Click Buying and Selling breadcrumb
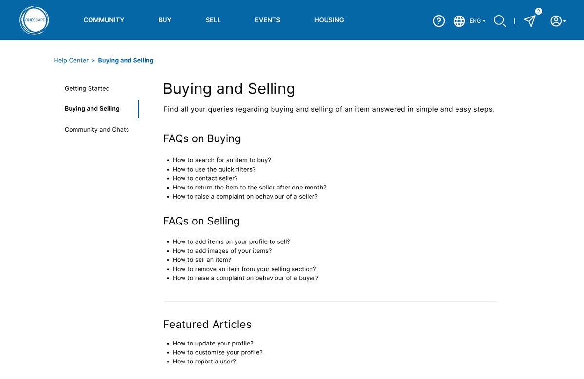 [126, 60]
